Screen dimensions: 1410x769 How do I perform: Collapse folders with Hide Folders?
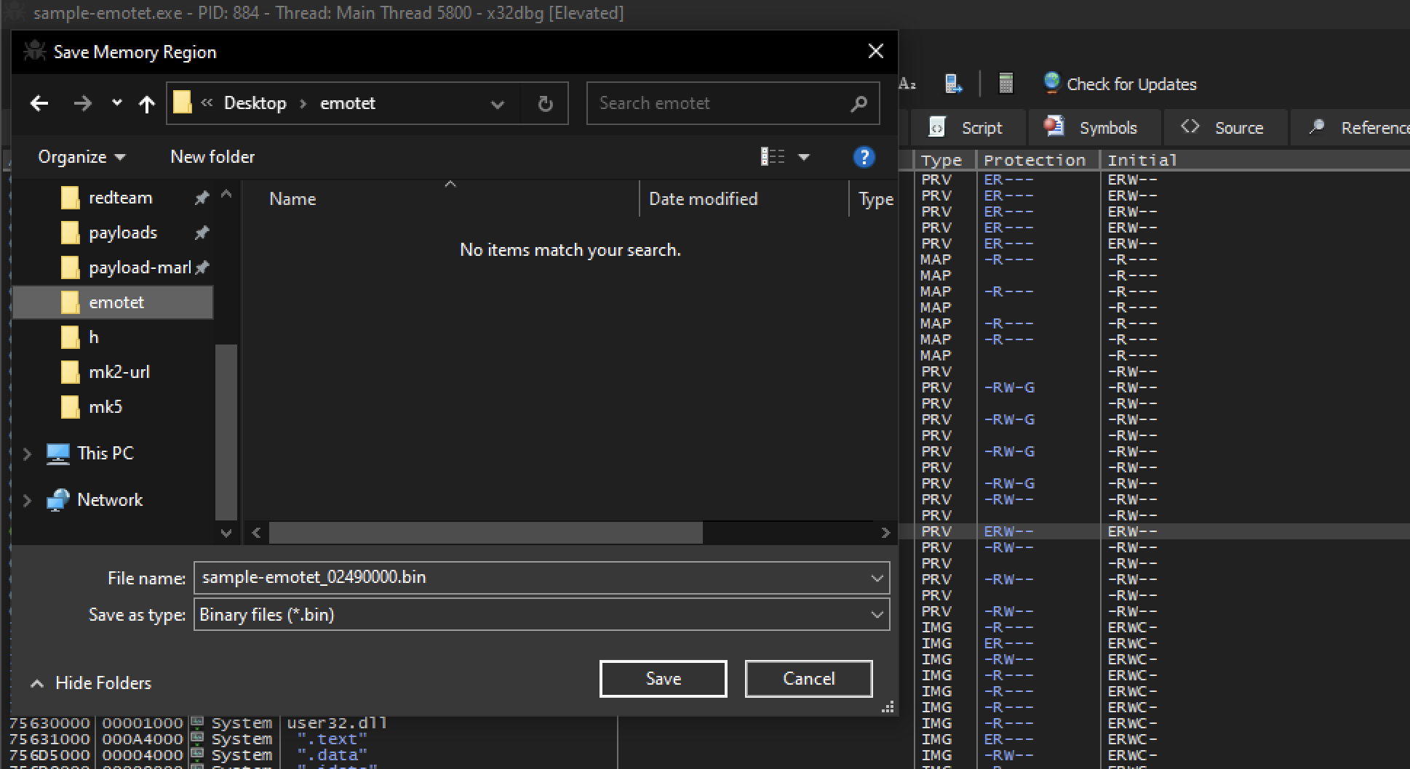point(91,683)
